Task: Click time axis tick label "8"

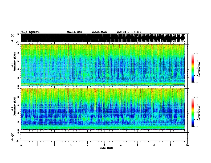Action: click(154, 145)
